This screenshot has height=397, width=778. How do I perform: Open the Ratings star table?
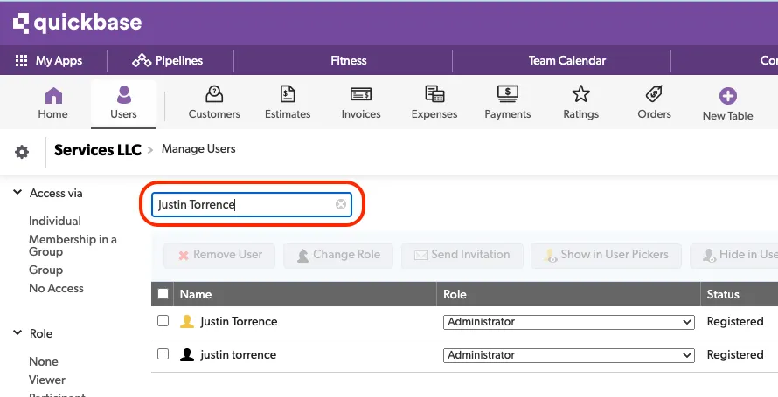click(x=580, y=104)
